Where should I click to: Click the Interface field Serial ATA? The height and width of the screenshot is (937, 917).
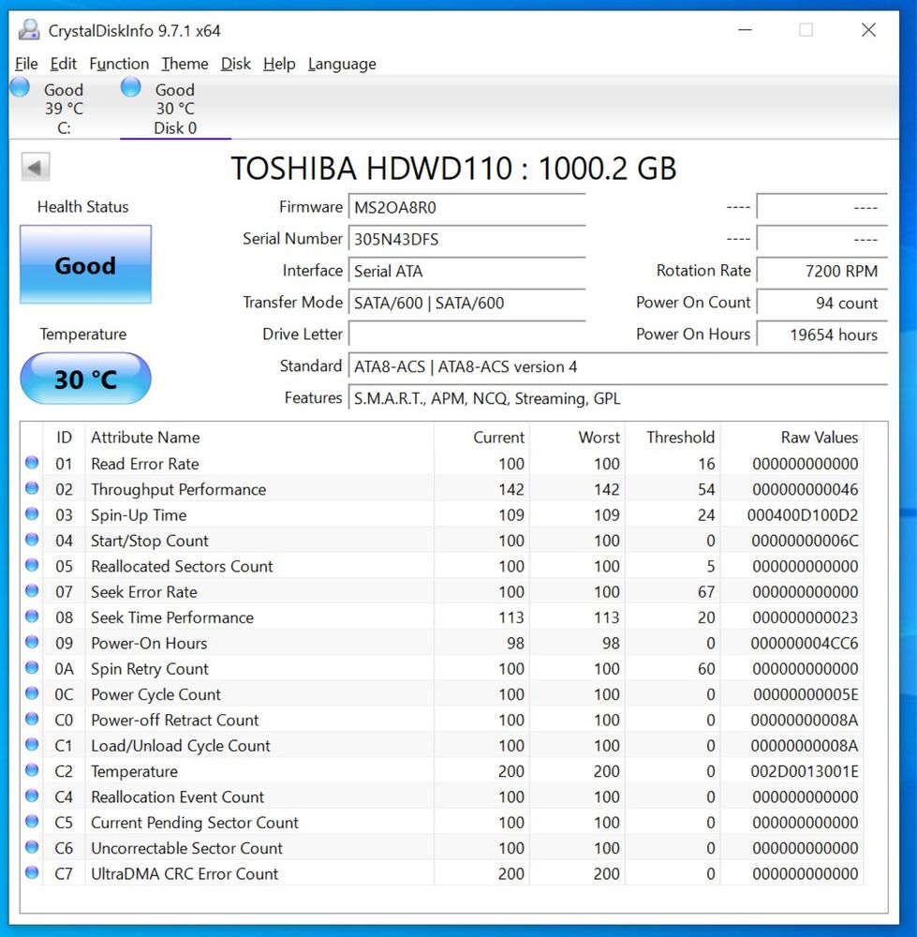(x=467, y=272)
